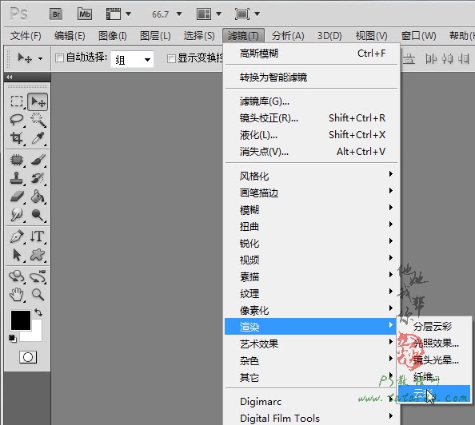Enable Show Transform Controls checkbox
Image resolution: width=475 pixels, height=425 pixels.
click(171, 58)
